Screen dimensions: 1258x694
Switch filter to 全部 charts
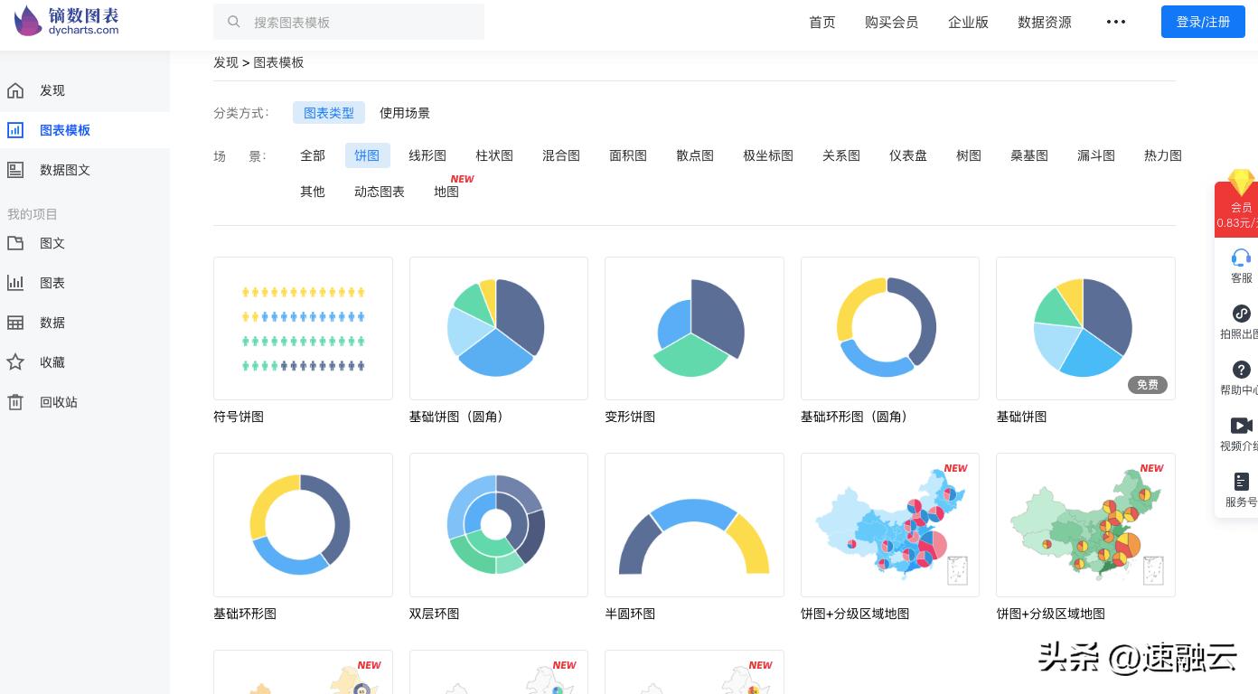click(313, 155)
